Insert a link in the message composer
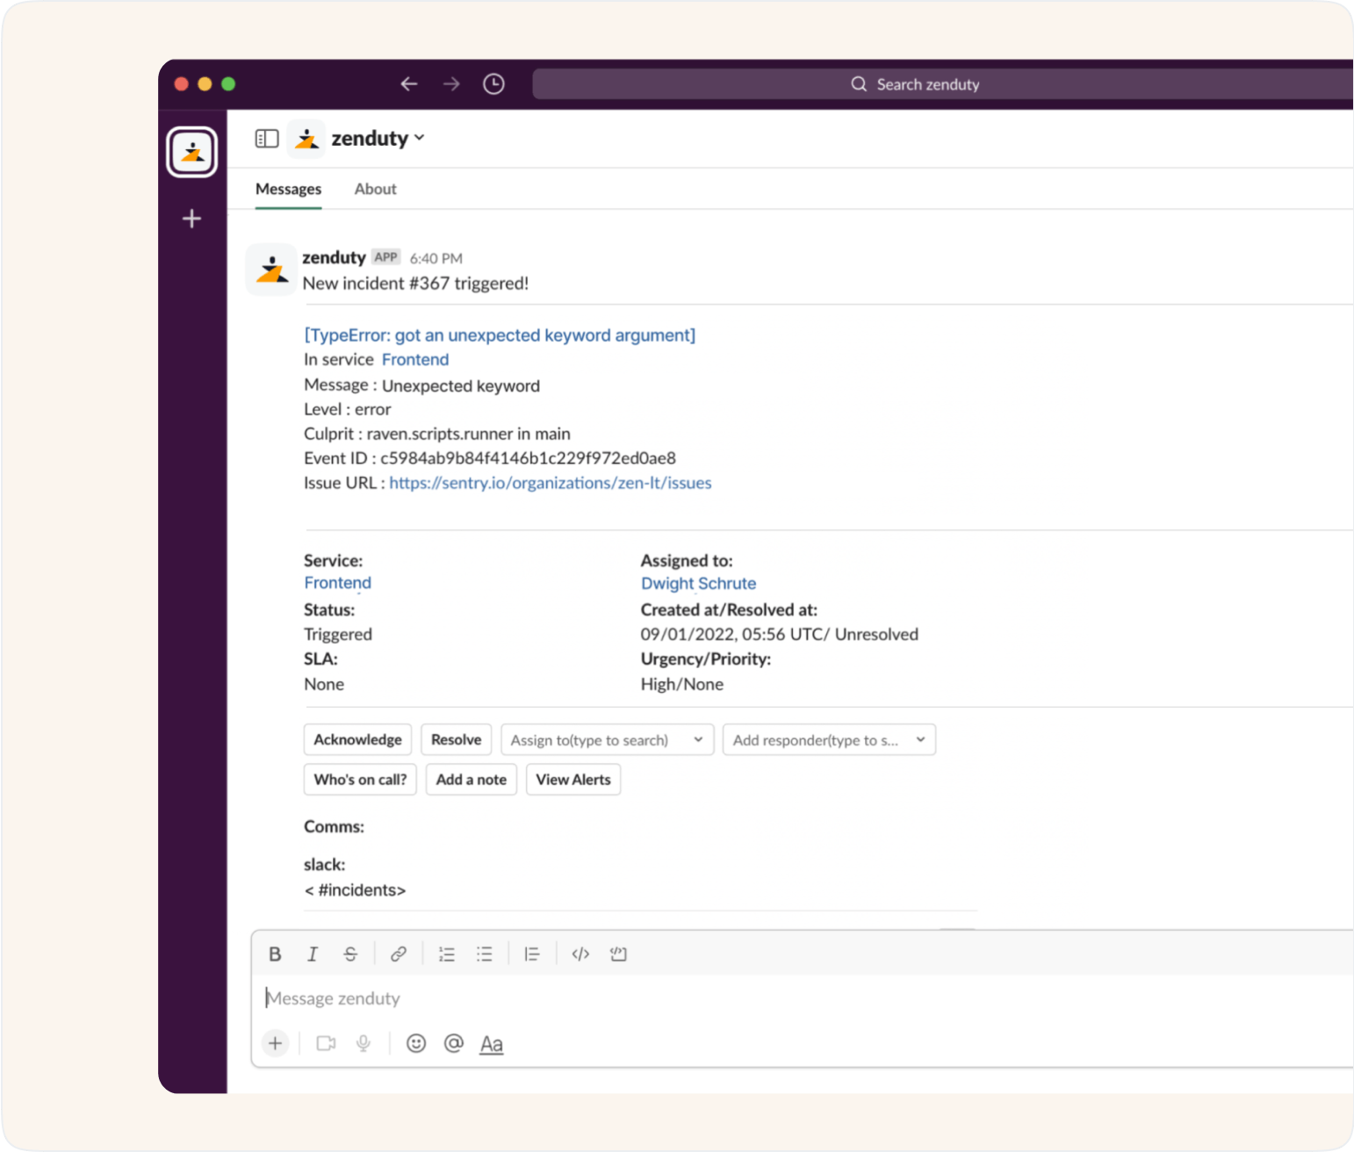Image resolution: width=1354 pixels, height=1152 pixels. click(x=399, y=954)
